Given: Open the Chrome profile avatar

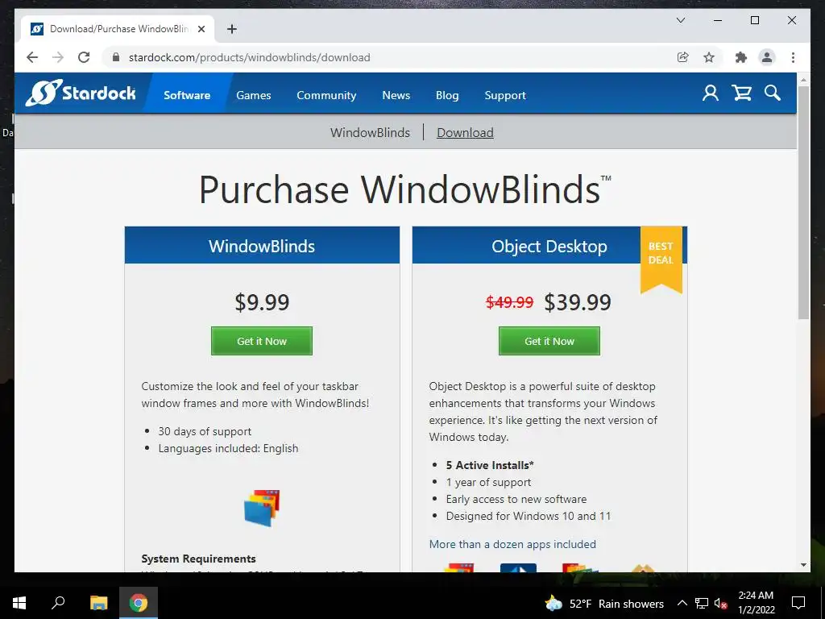Looking at the screenshot, I should 767,57.
